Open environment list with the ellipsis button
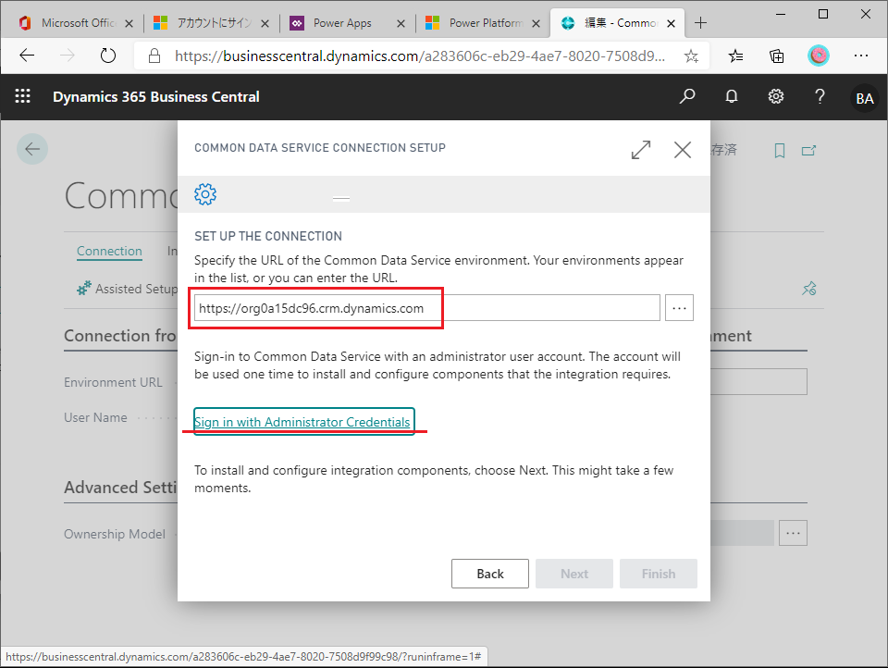Image resolution: width=888 pixels, height=668 pixels. [679, 308]
